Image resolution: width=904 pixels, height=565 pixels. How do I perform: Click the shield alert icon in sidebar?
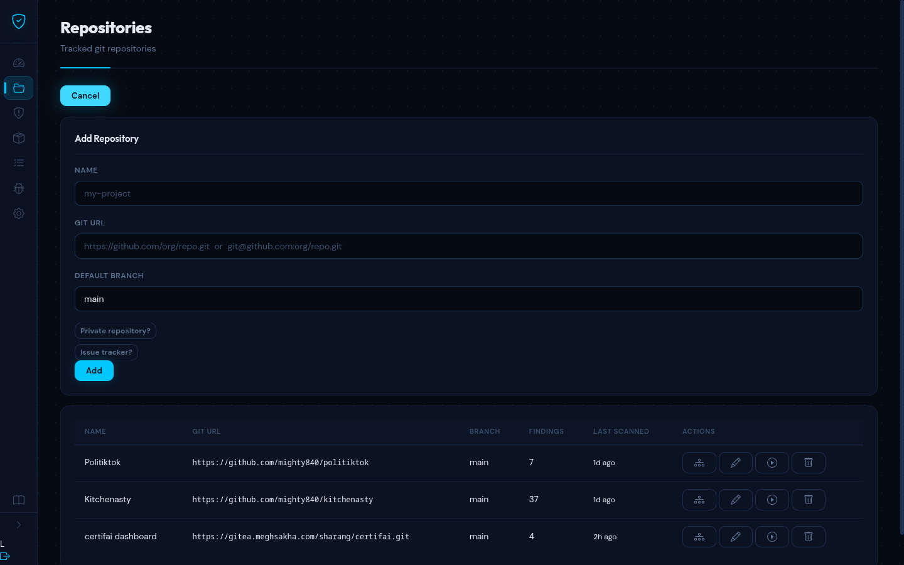(19, 113)
